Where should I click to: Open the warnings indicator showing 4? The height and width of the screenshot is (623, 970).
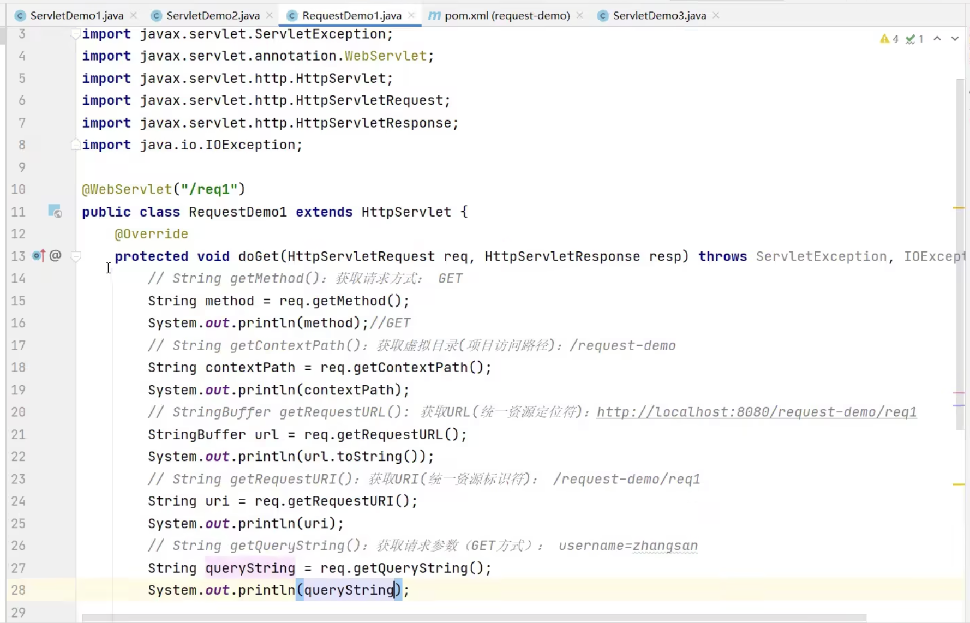[x=889, y=39]
